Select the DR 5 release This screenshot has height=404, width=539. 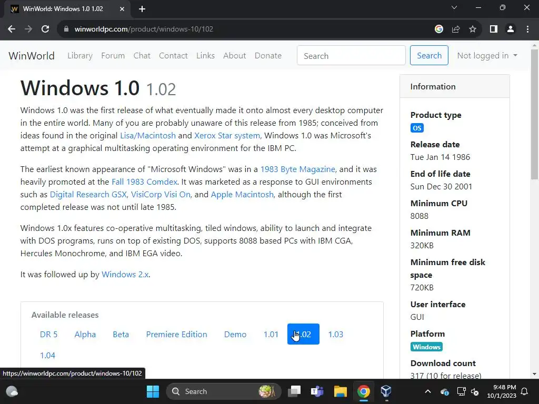tap(49, 334)
